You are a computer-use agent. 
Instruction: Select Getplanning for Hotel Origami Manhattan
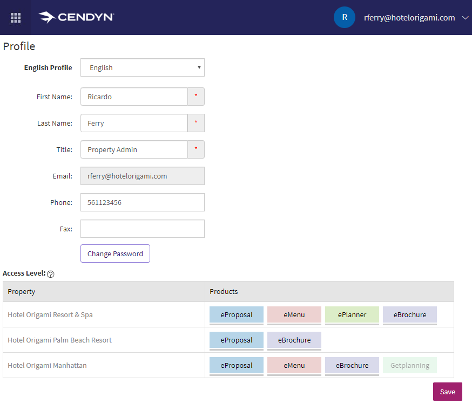pyautogui.click(x=410, y=365)
